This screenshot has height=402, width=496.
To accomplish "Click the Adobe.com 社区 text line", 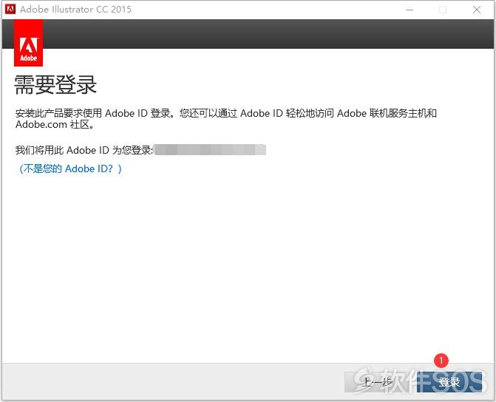I will tap(55, 124).
